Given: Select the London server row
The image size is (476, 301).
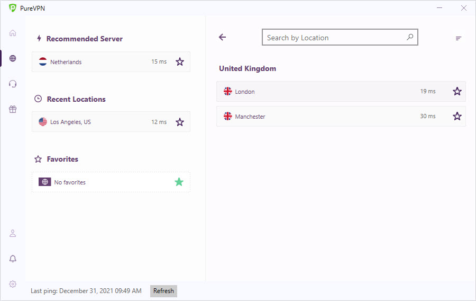Looking at the screenshot, I should click(341, 91).
